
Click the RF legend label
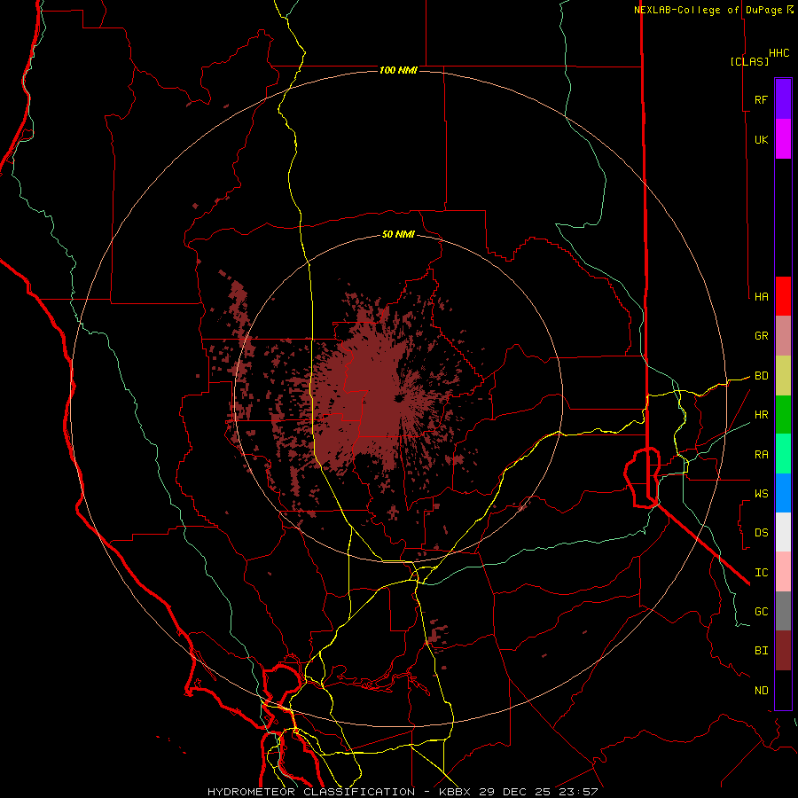pos(761,99)
